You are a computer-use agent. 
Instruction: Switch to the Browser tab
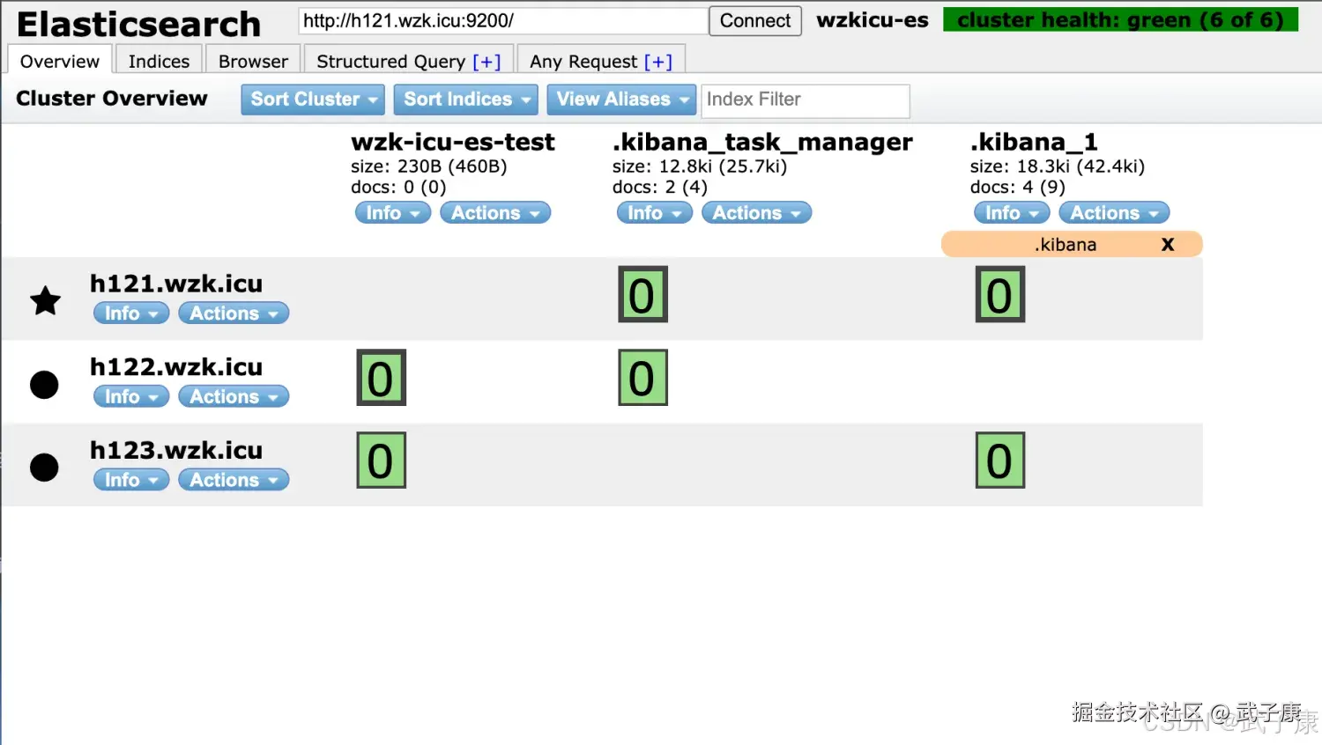pyautogui.click(x=252, y=60)
